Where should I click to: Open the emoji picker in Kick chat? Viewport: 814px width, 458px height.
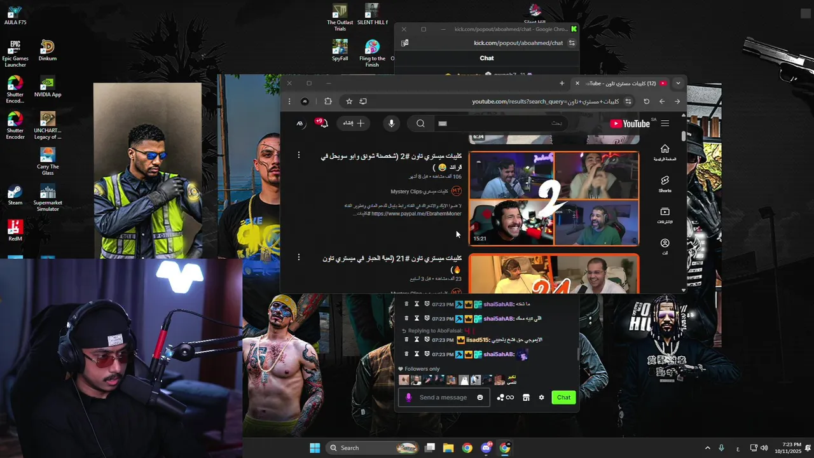pos(480,398)
